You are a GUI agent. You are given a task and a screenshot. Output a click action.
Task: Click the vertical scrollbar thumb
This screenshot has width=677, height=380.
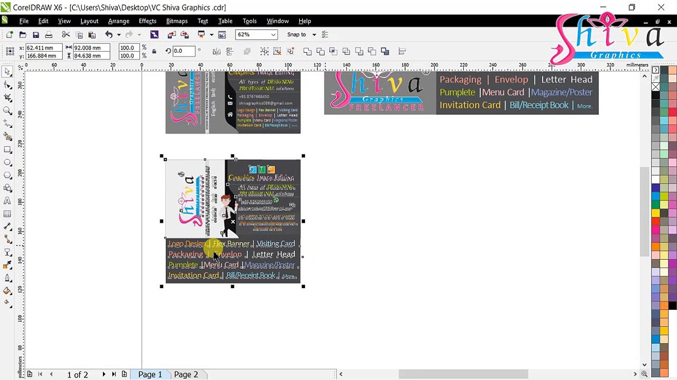point(644,211)
